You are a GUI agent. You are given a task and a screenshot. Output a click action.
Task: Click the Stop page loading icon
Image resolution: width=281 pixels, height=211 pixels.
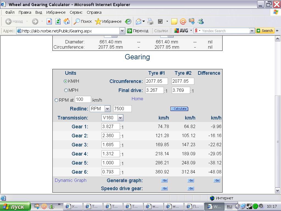[x=49, y=21]
